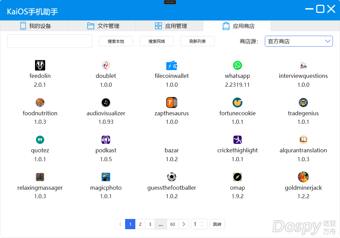This screenshot has width=340, height=238.
Task: Click the foodnutrition app name
Action: [x=40, y=113]
